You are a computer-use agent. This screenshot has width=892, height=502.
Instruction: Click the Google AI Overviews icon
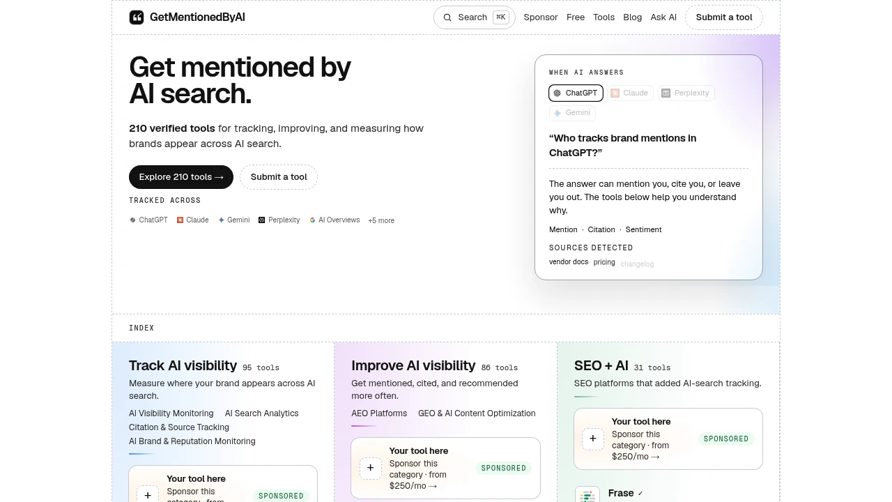(312, 220)
